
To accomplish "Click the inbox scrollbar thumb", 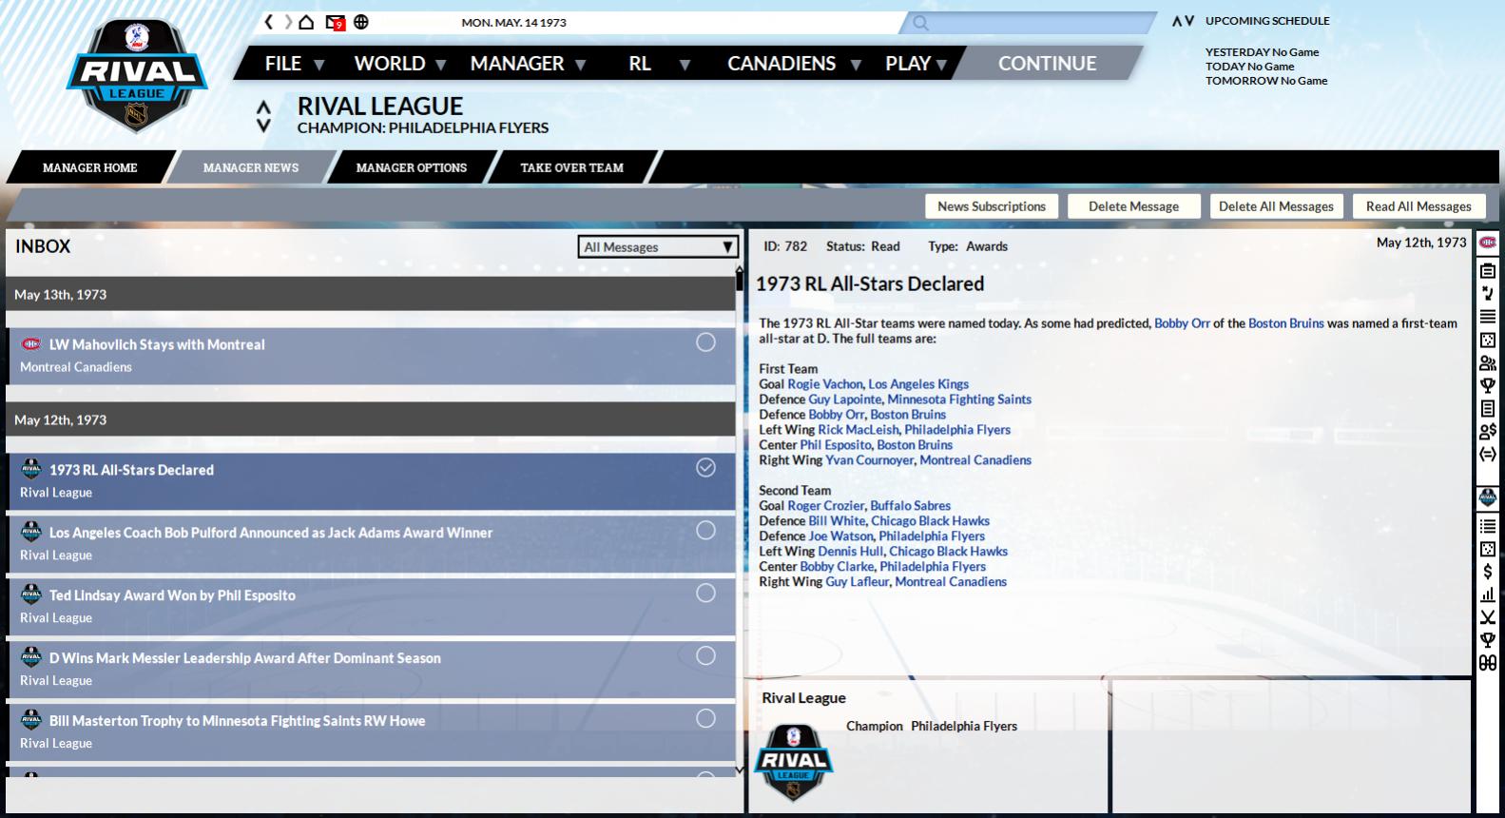I will tap(740, 282).
